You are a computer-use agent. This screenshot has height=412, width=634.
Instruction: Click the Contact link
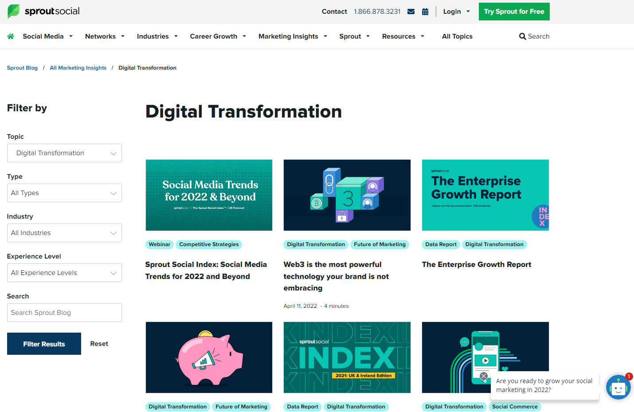[x=334, y=12]
